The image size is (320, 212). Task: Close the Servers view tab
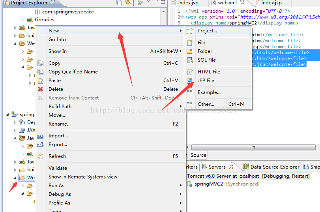click(x=231, y=167)
